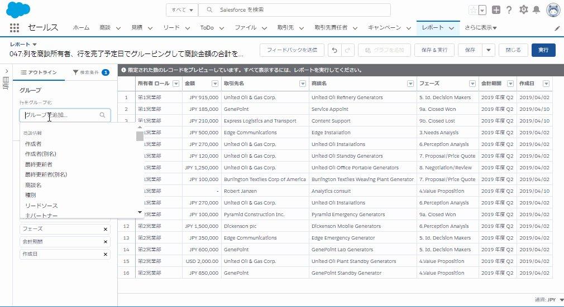
Task: Open the ホーム tab
Action: tap(81, 28)
